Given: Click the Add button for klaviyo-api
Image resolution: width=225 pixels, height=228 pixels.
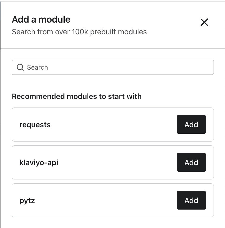Looking at the screenshot, I should (x=191, y=162).
